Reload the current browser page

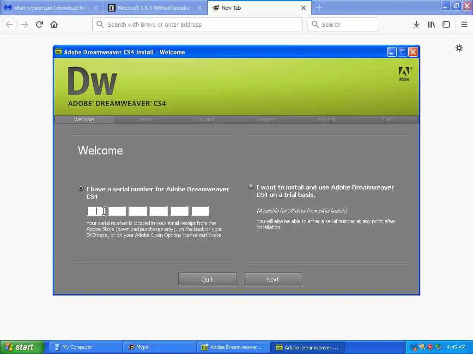point(39,24)
